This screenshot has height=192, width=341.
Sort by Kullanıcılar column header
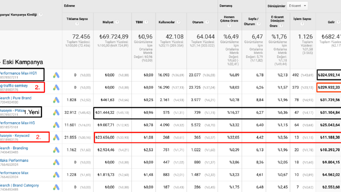(166, 22)
